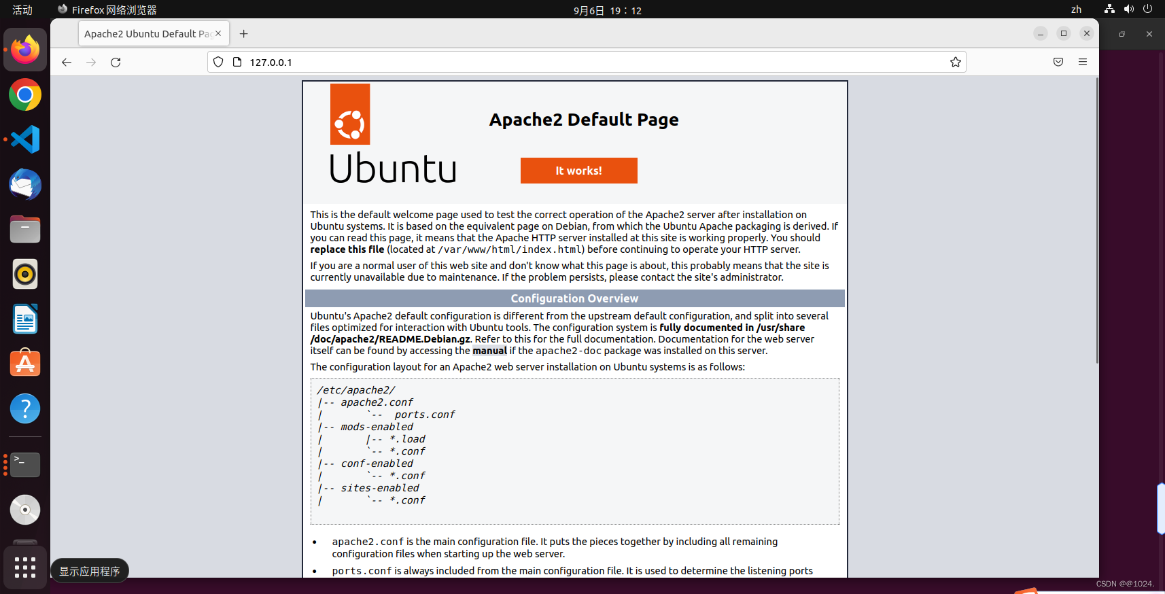
Task: Open Visual Studio Code from the dock
Action: (25, 139)
